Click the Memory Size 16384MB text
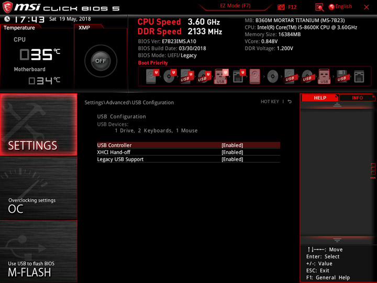Viewport: 377px width, 283px height. tap(273, 34)
